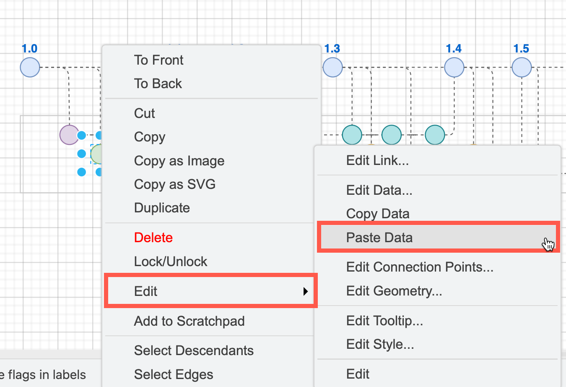Screen dimensions: 566x387
Task: Select "Paste Data" in the Edit submenu
Action: (x=379, y=237)
